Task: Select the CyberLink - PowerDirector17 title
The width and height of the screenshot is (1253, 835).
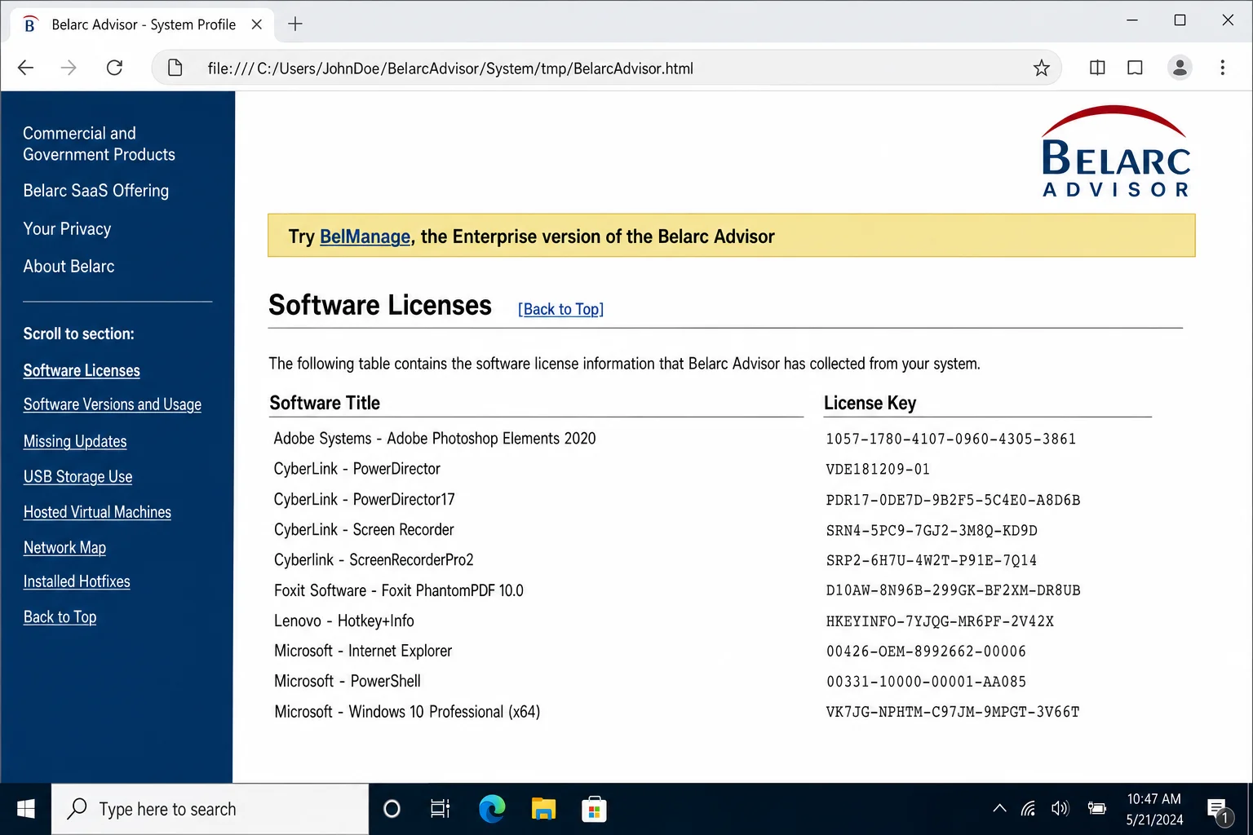Action: pyautogui.click(x=364, y=499)
